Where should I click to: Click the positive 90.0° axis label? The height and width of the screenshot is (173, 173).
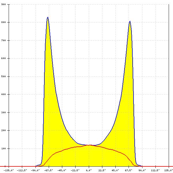(x=142, y=170)
